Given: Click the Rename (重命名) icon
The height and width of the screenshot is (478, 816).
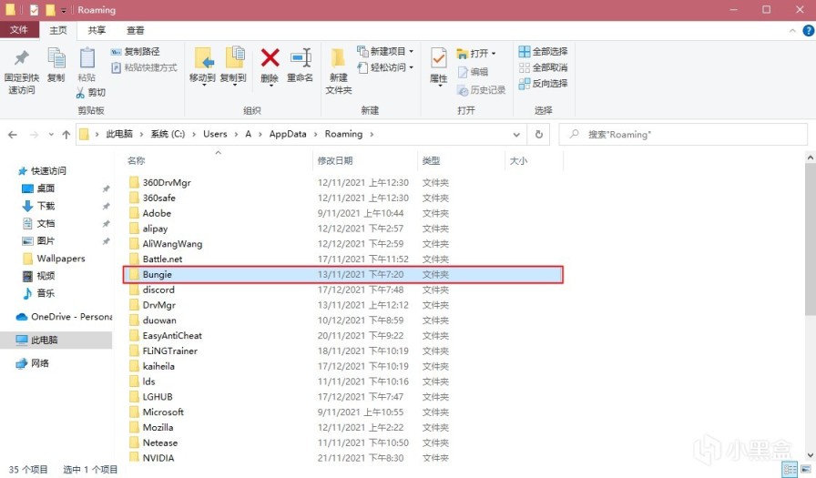Looking at the screenshot, I should (x=301, y=58).
